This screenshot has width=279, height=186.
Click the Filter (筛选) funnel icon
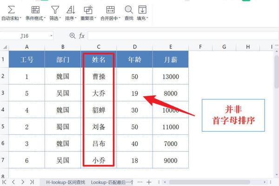click(55, 10)
